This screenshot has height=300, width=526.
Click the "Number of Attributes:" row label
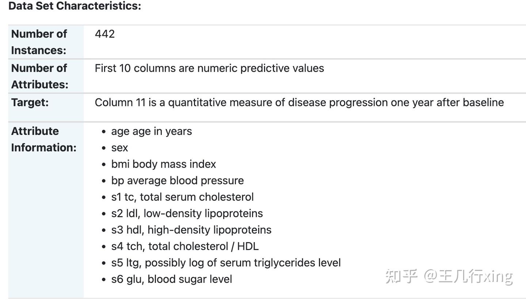39,76
